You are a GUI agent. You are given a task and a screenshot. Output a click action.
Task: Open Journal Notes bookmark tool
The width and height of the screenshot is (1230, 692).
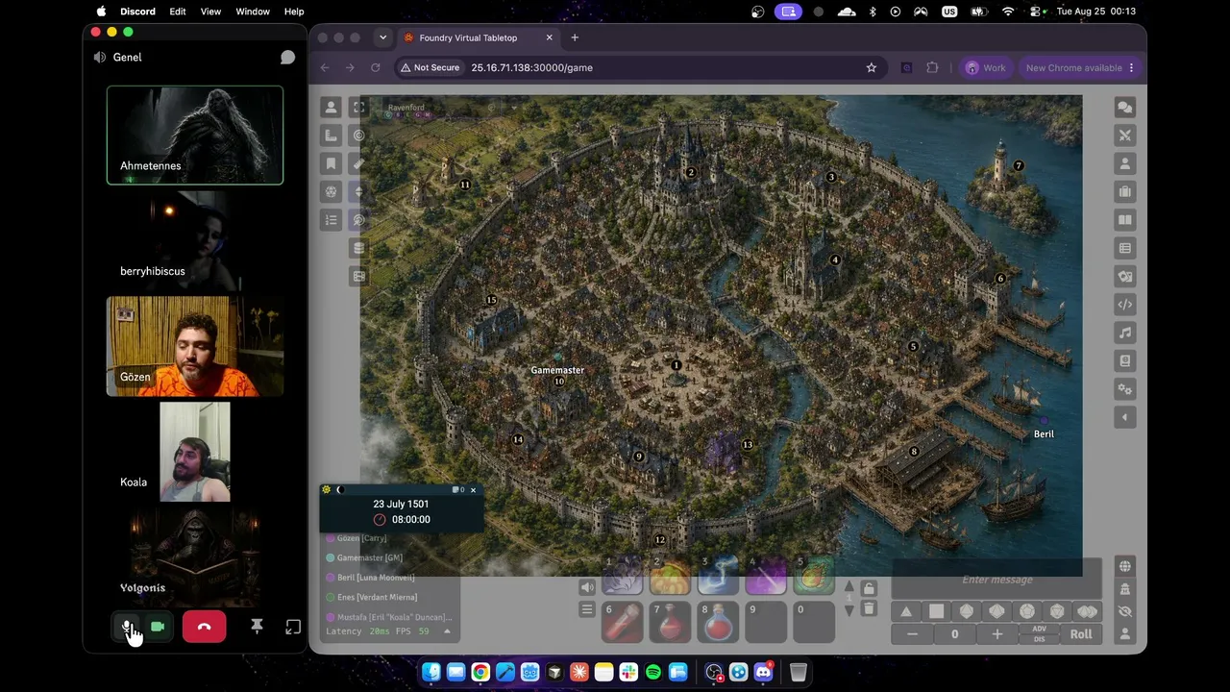tap(331, 163)
